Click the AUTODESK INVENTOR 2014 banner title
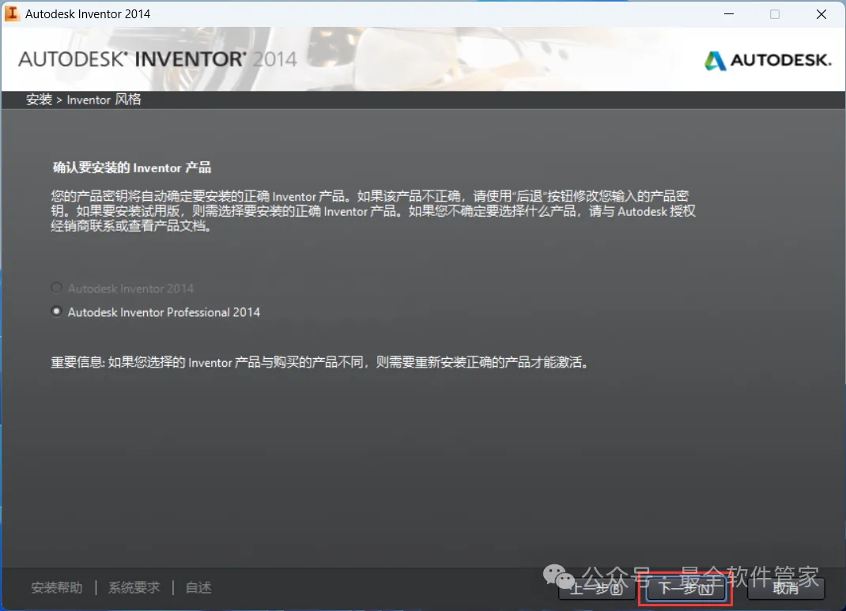The height and width of the screenshot is (611, 846). (x=157, y=59)
